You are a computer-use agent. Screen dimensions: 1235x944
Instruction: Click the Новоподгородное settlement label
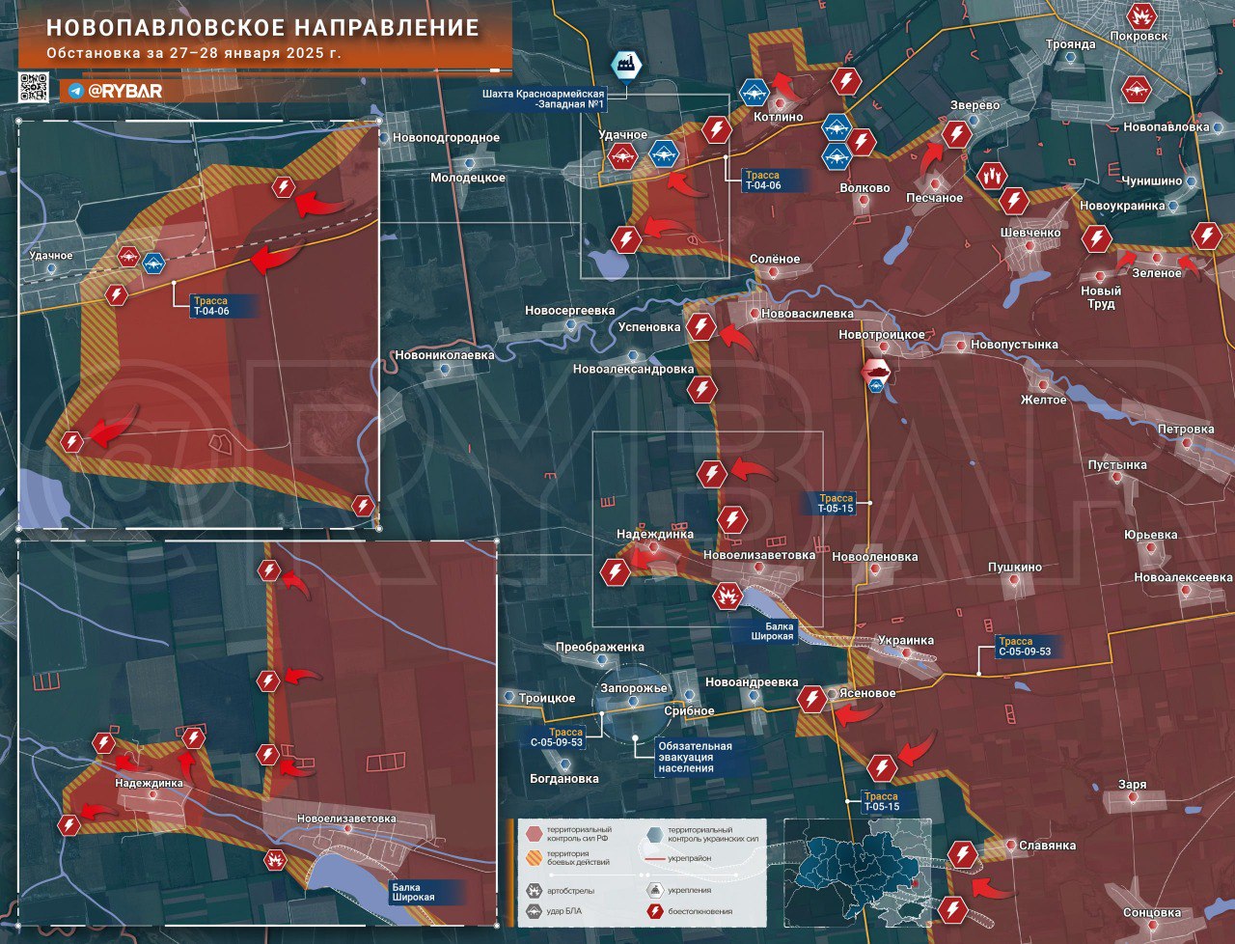446,138
